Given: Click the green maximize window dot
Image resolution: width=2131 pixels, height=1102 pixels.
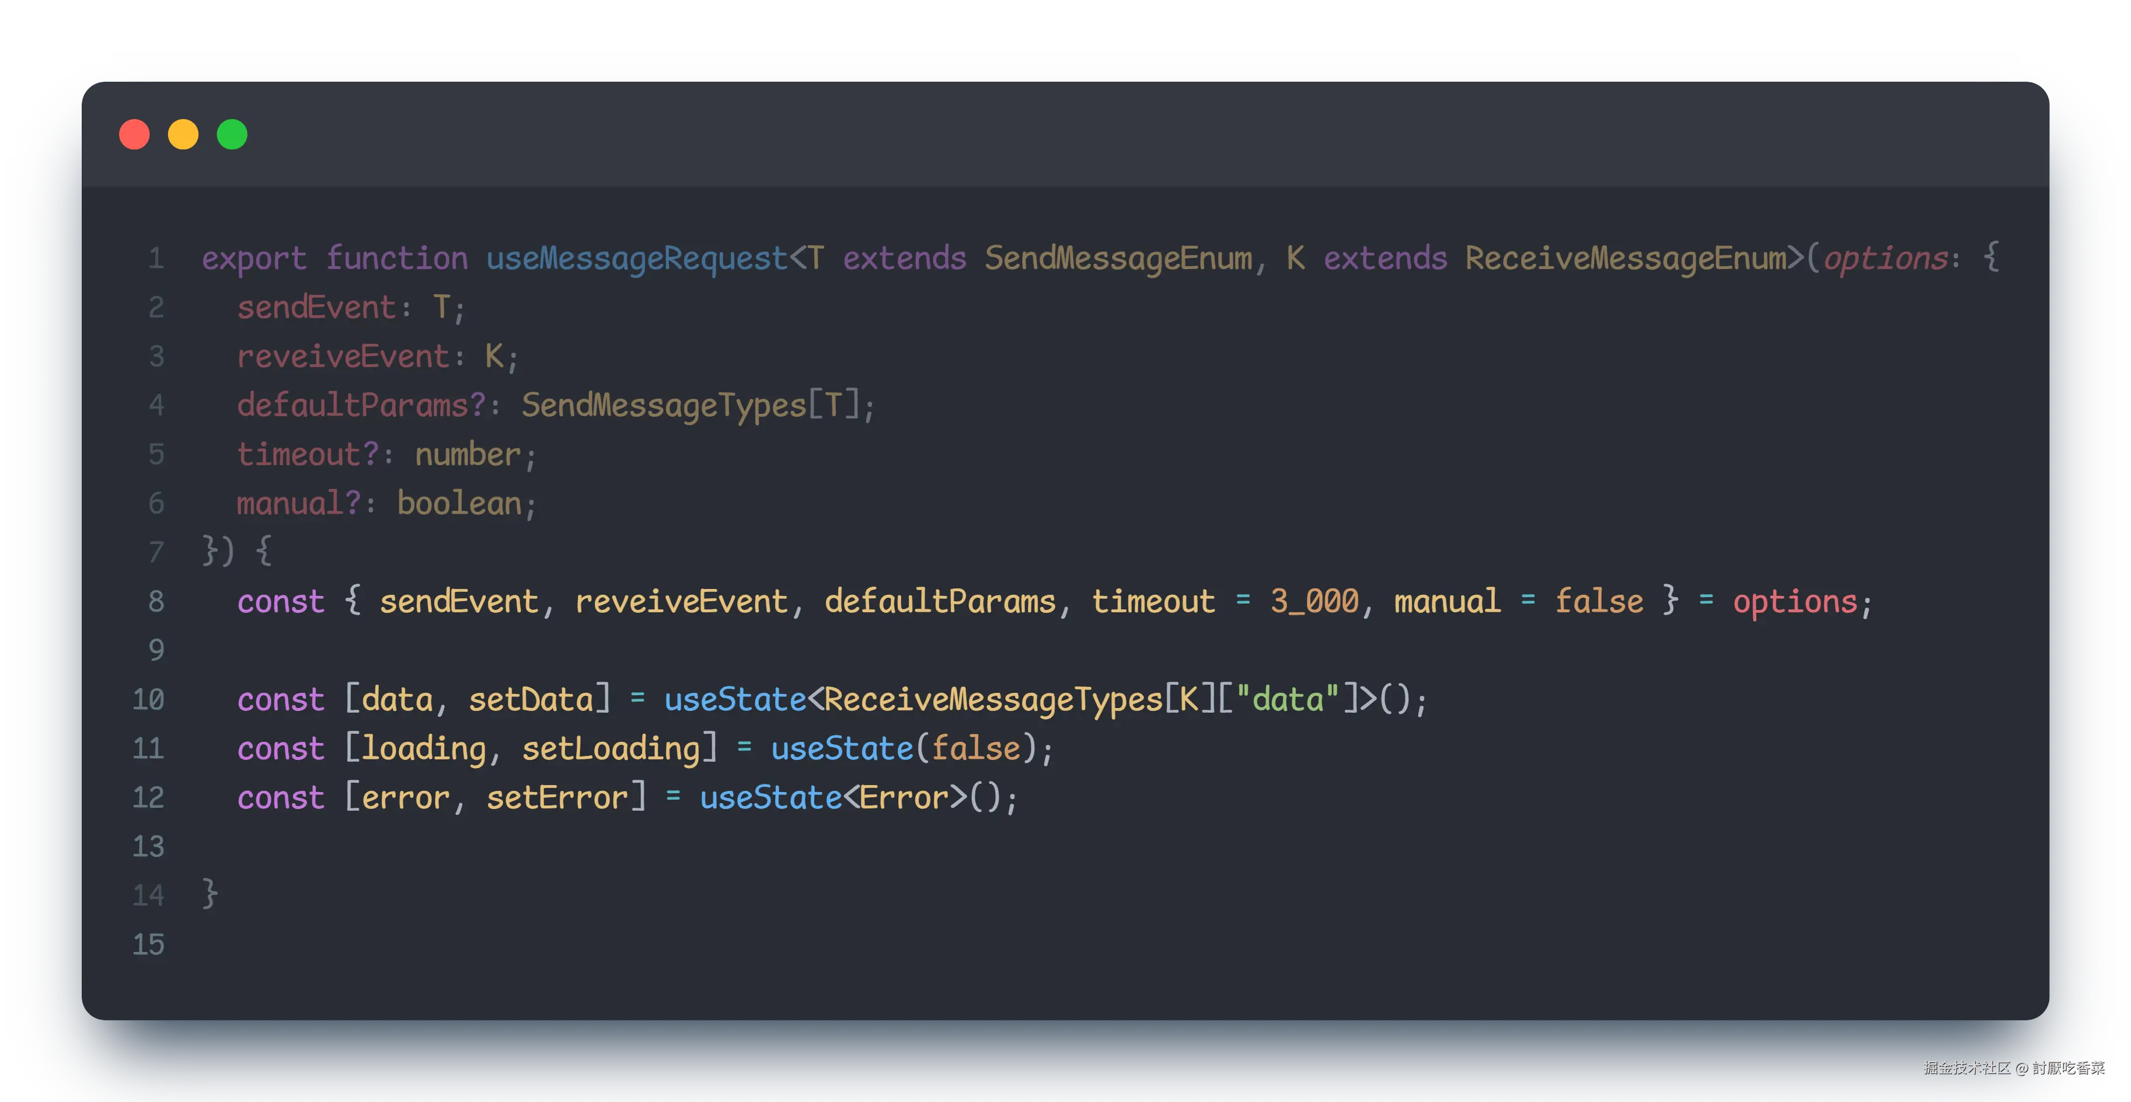Looking at the screenshot, I should pyautogui.click(x=232, y=134).
